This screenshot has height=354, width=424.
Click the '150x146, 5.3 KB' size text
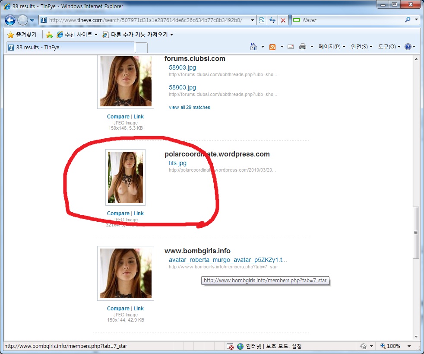click(126, 128)
